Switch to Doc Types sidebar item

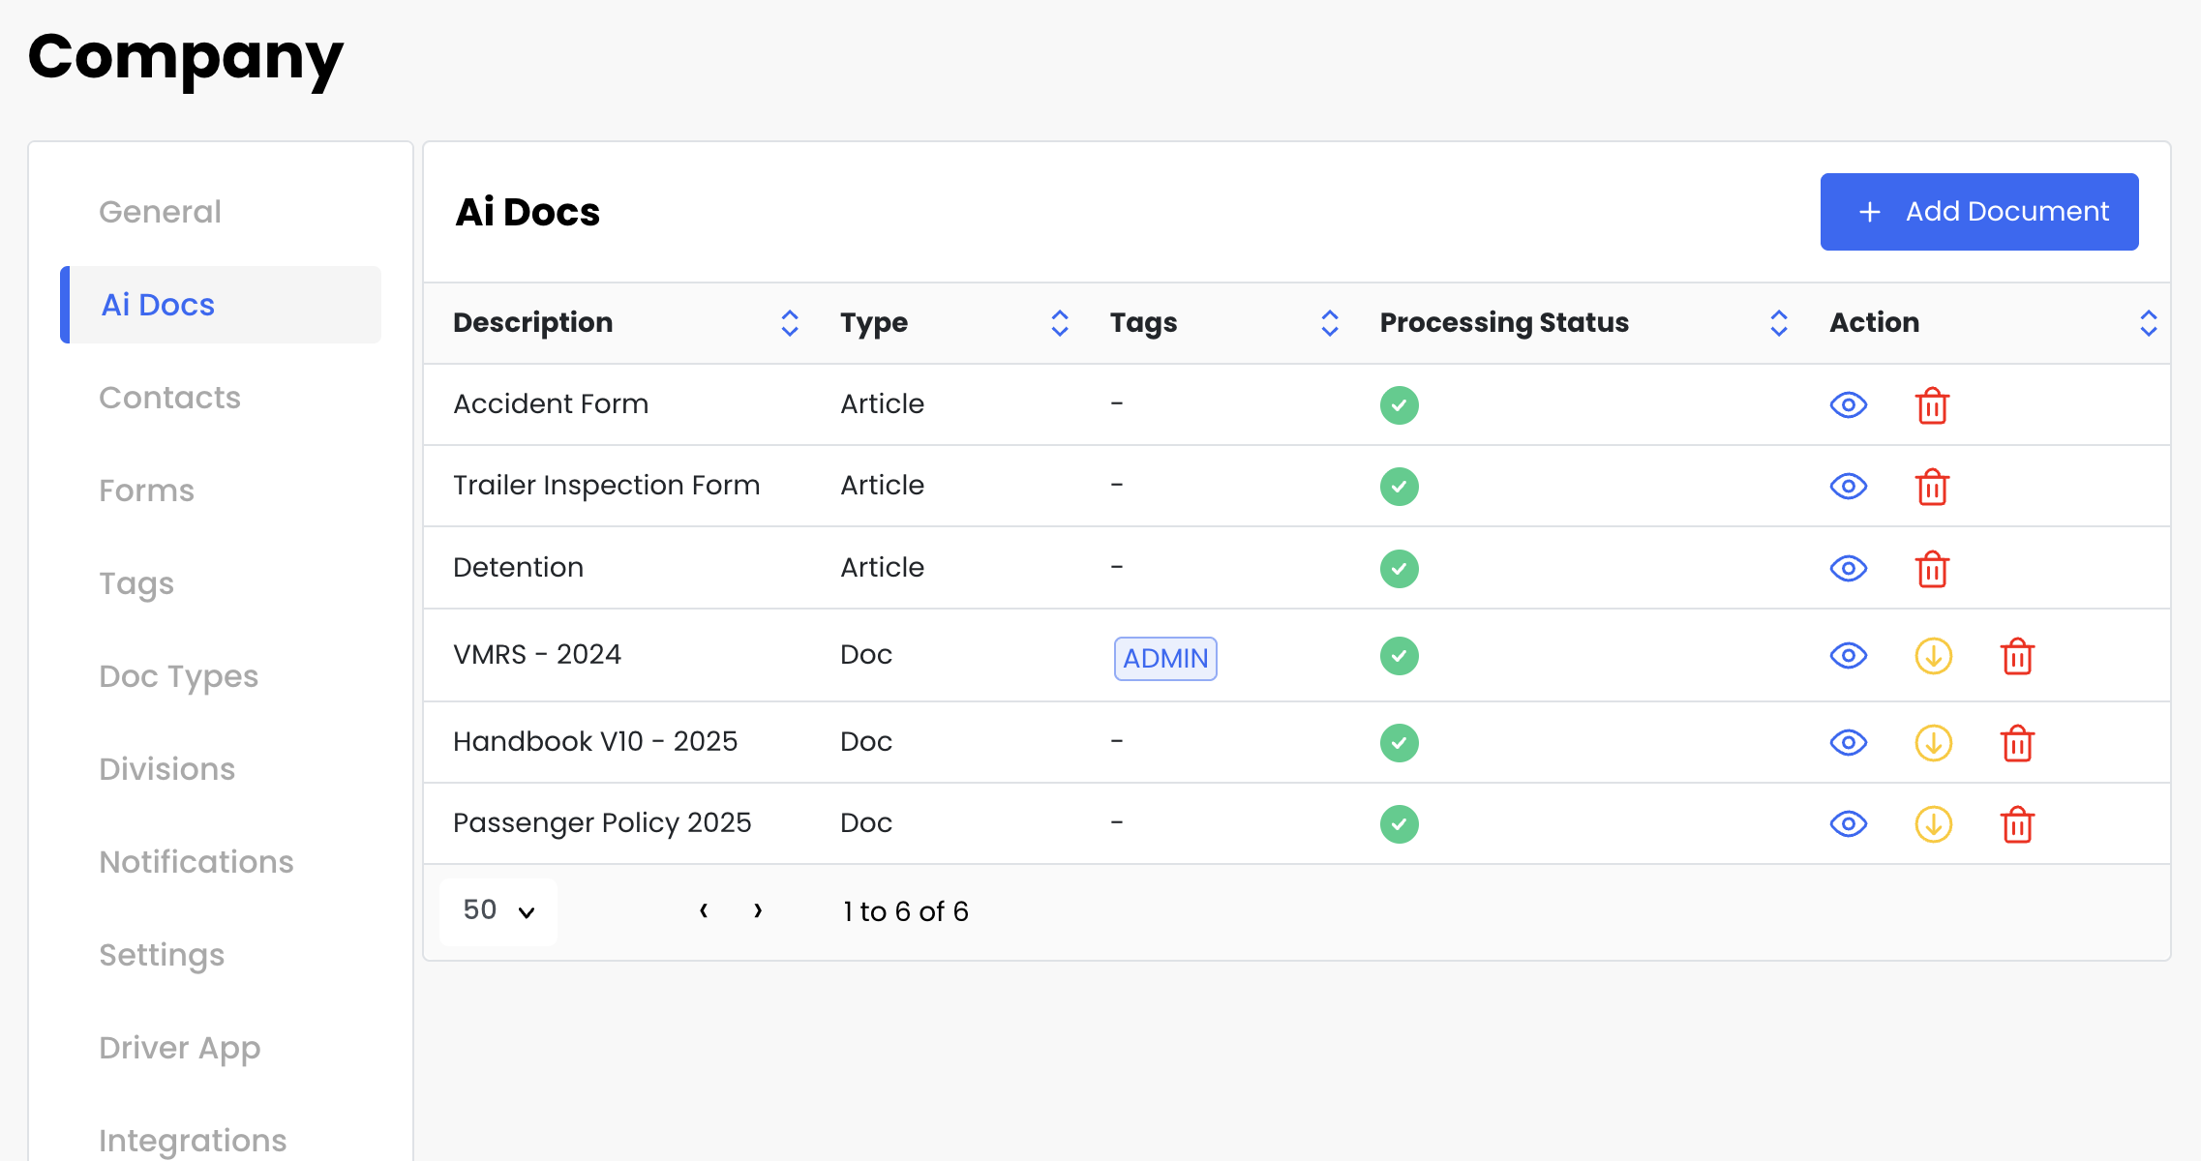(178, 676)
